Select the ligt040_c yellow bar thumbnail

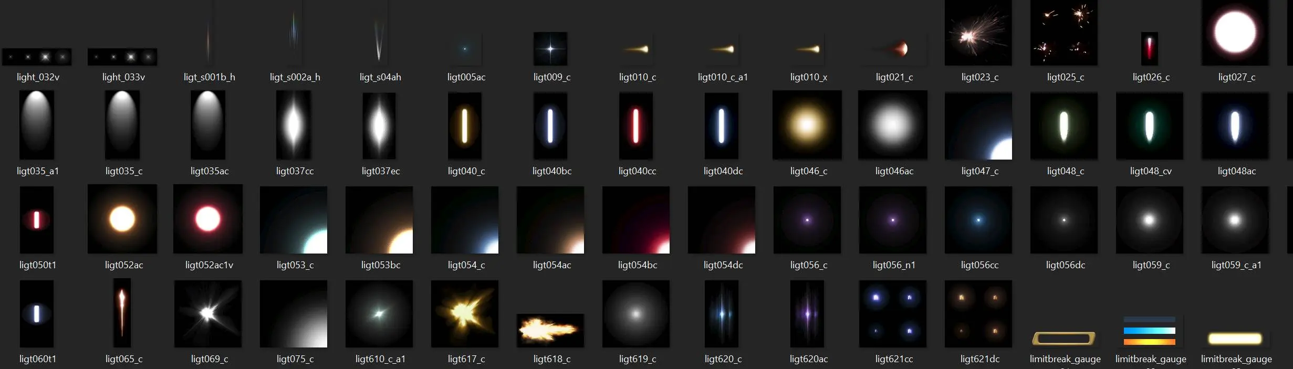point(465,126)
